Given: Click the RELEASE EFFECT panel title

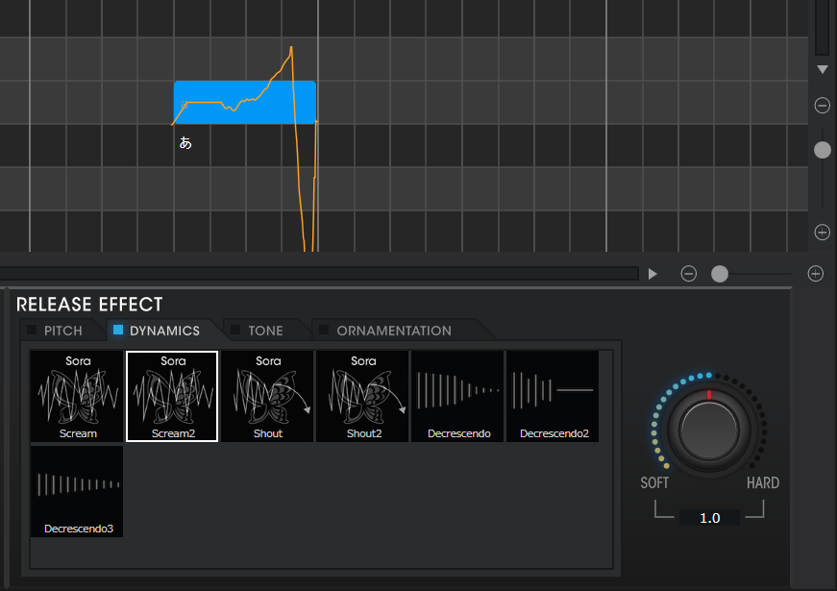Looking at the screenshot, I should click(x=89, y=305).
